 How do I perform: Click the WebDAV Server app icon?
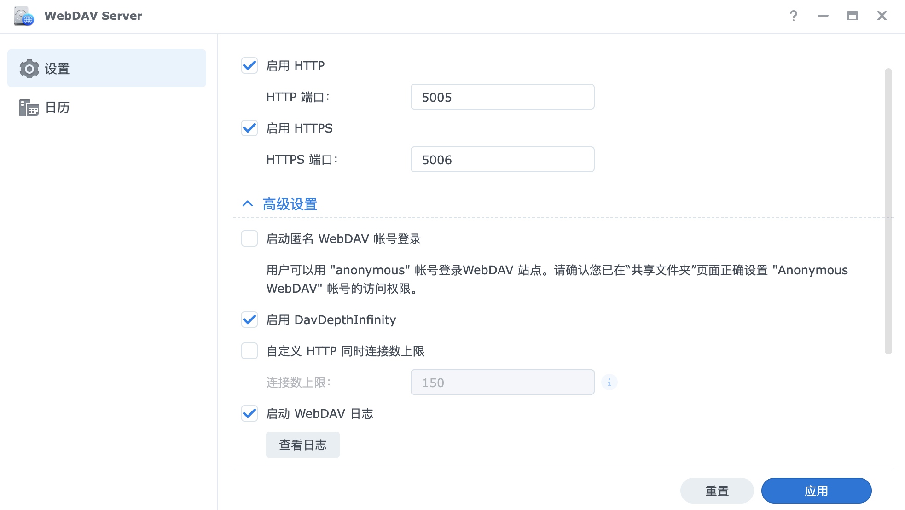(x=24, y=16)
